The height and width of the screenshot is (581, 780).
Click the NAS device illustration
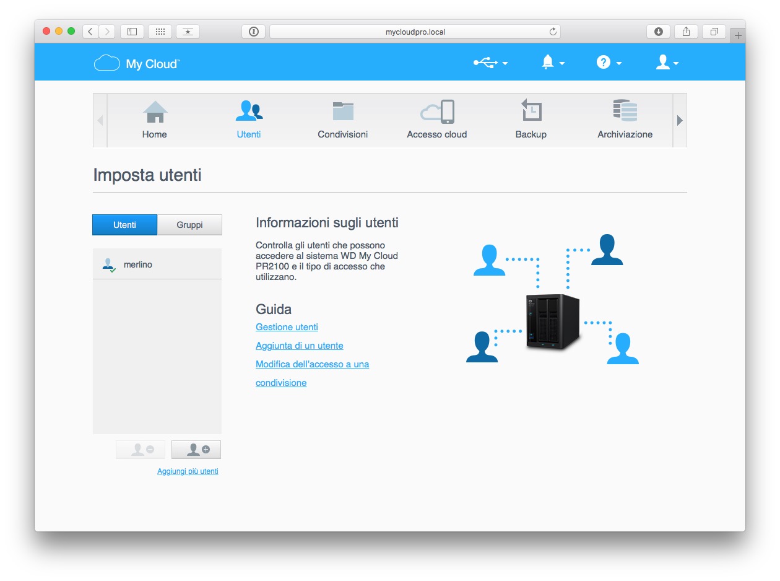553,322
